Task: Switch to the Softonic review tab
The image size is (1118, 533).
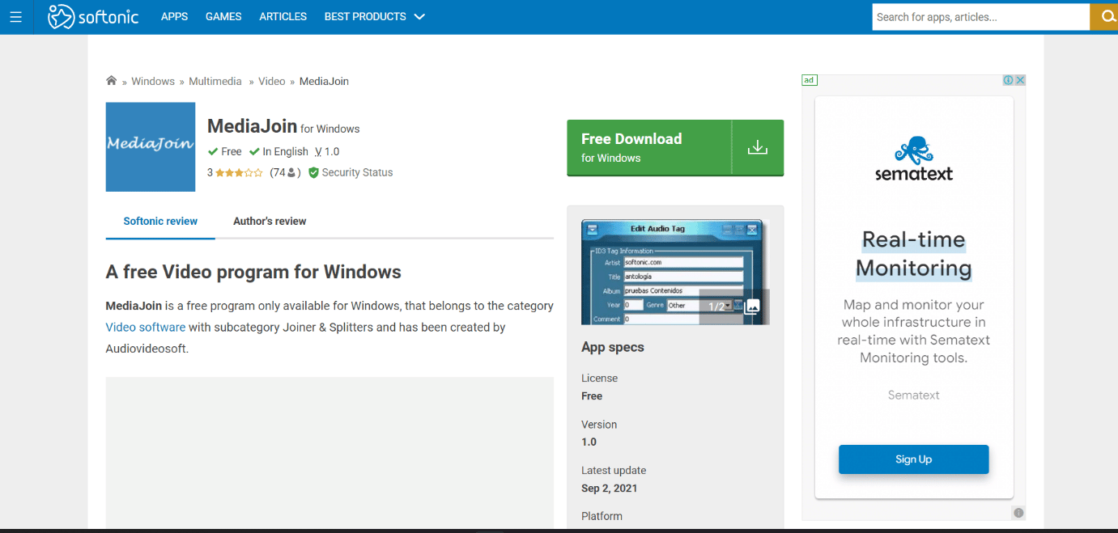Action: tap(160, 221)
